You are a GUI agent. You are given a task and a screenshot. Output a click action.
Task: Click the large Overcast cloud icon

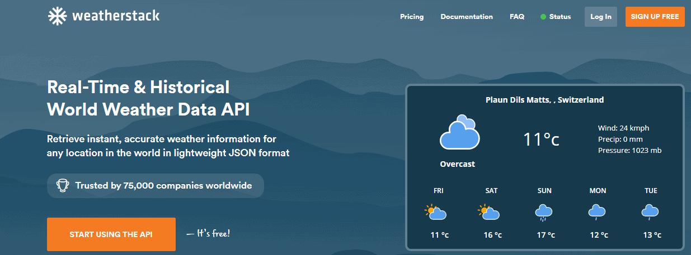(x=459, y=132)
